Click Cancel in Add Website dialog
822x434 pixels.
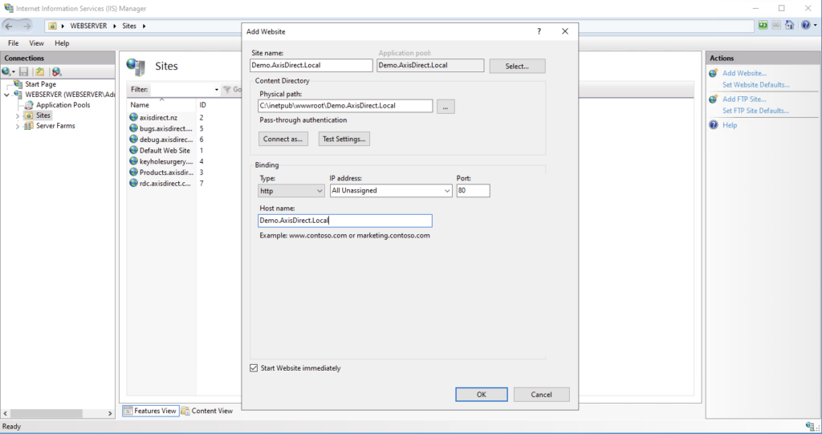(541, 395)
